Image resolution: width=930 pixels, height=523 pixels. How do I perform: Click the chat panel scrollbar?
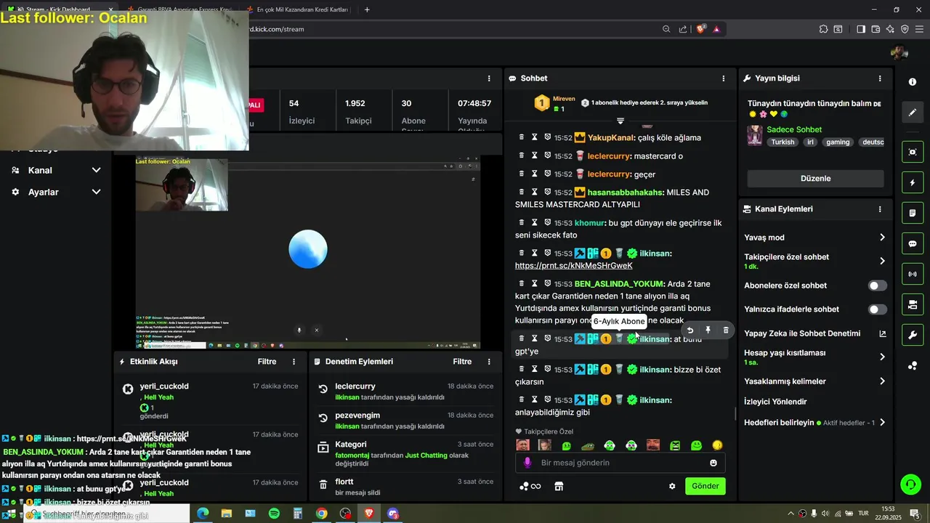click(735, 414)
